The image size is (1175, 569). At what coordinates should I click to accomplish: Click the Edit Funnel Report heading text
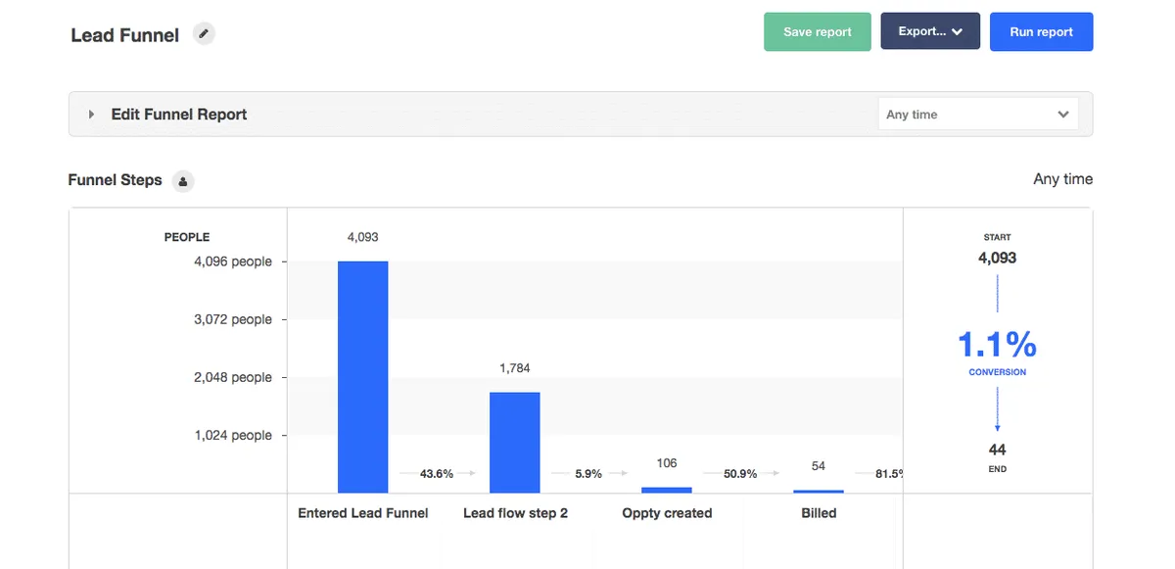[178, 115]
